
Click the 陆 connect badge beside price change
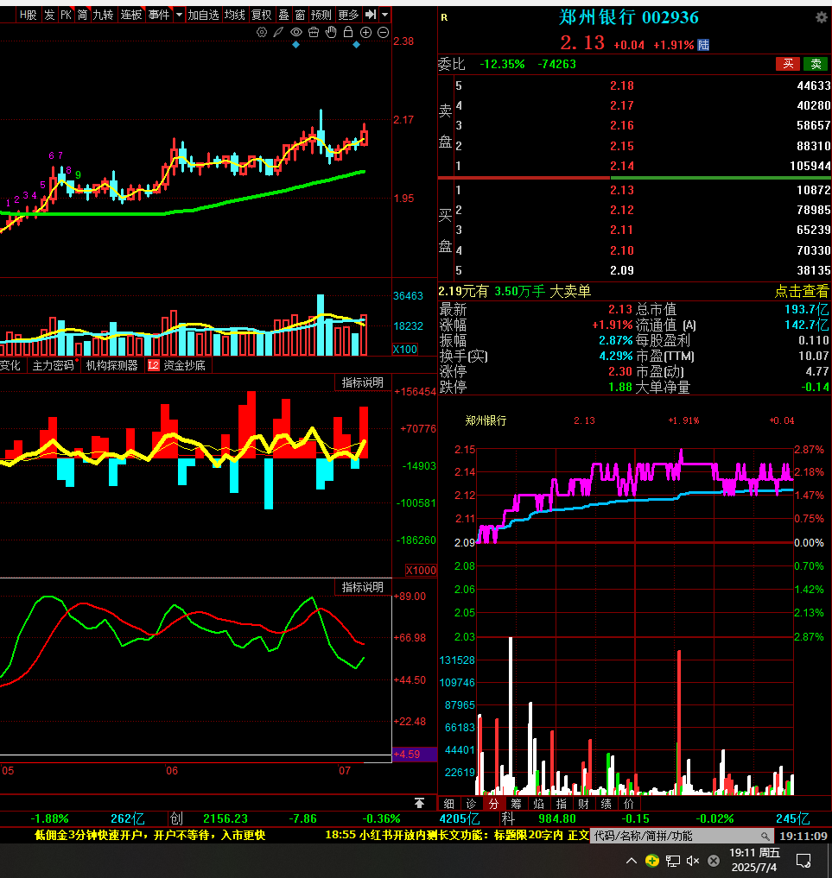(x=703, y=45)
